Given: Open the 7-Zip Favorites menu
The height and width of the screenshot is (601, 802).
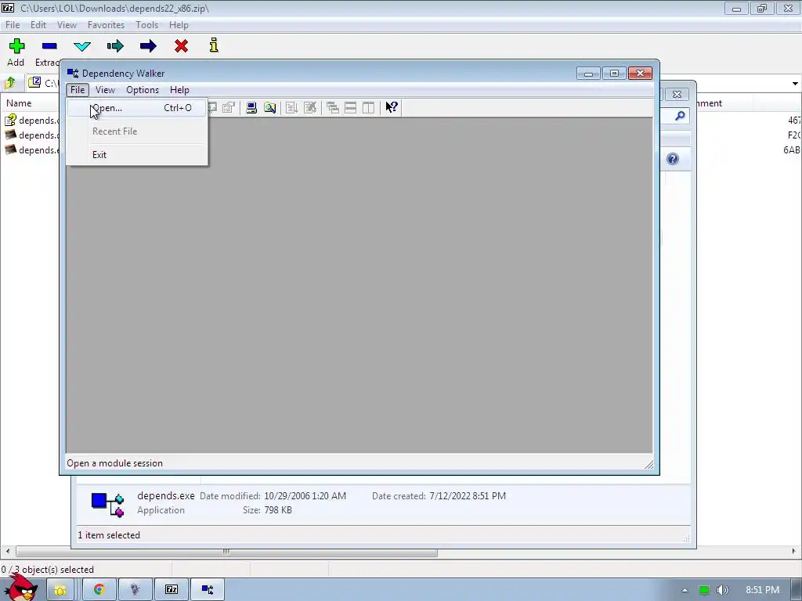Looking at the screenshot, I should click(x=106, y=25).
